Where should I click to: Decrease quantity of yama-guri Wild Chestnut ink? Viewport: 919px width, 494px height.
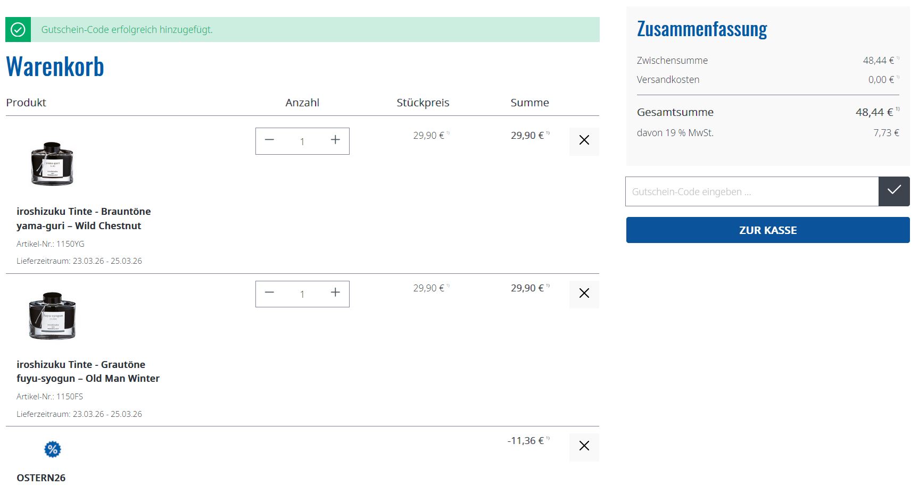269,140
